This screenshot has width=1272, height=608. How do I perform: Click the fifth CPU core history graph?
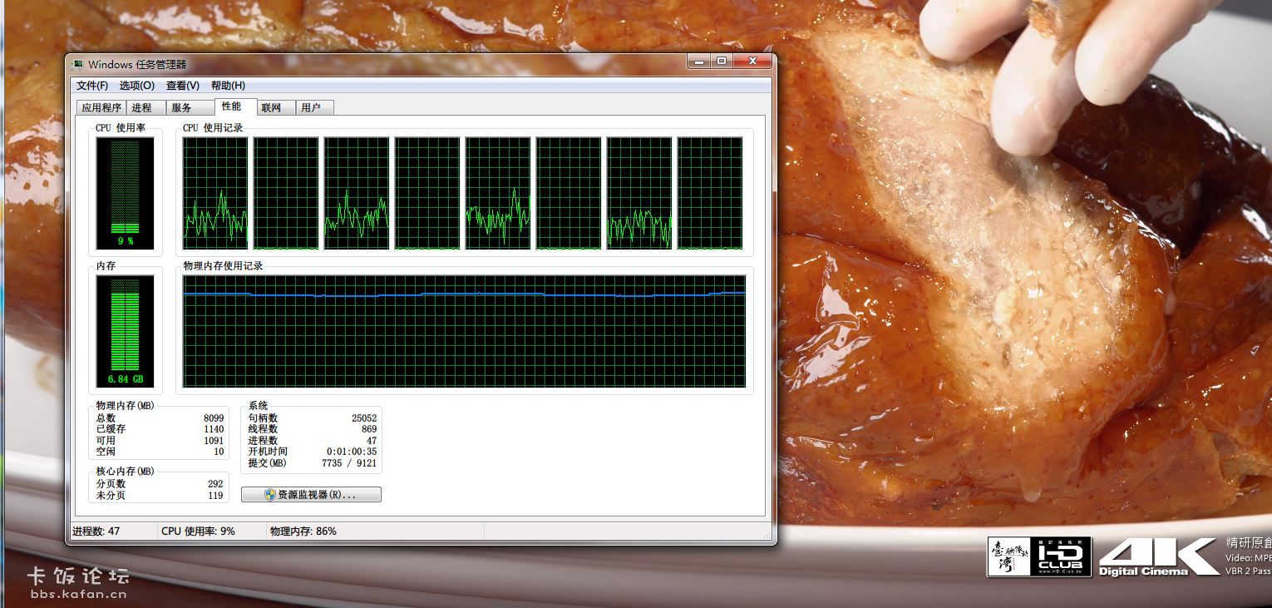coord(498,193)
